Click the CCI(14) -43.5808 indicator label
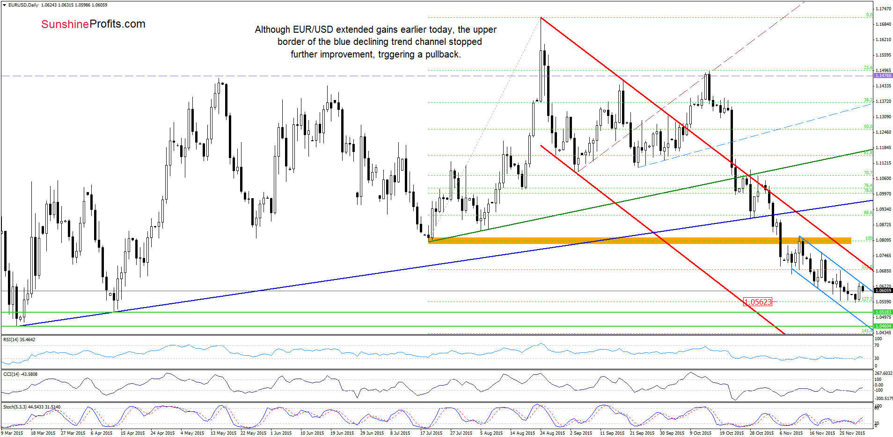The width and height of the screenshot is (893, 437). [x=20, y=374]
